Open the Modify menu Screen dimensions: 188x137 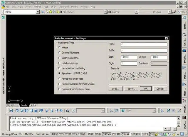tap(75, 7)
